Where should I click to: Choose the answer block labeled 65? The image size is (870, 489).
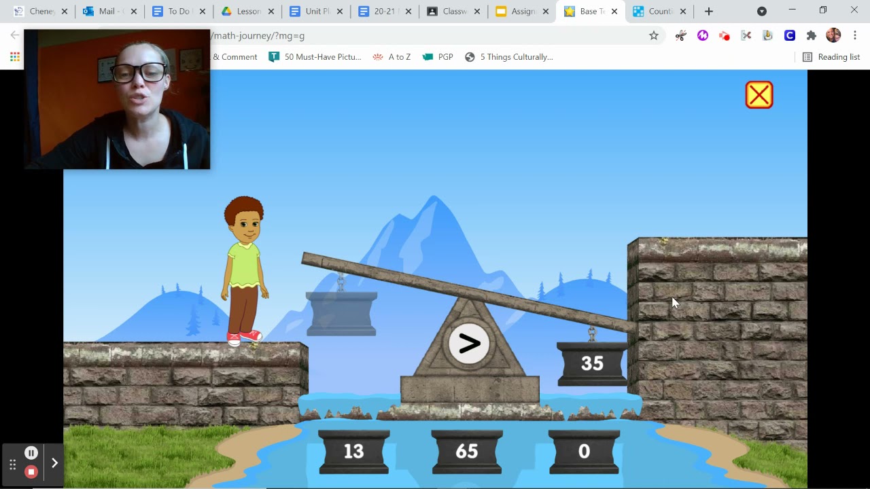coord(466,451)
